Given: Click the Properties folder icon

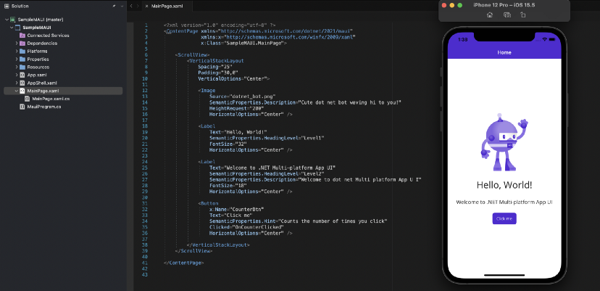Looking at the screenshot, I should (22, 59).
